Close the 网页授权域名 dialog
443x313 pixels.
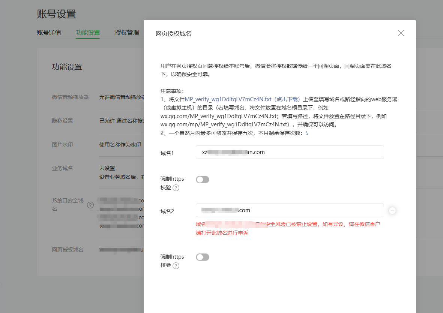(x=401, y=33)
